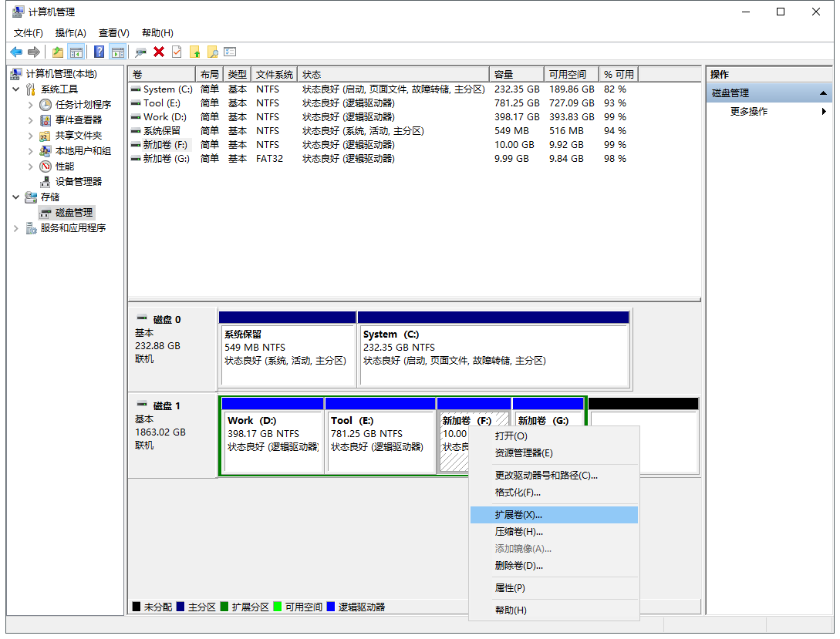Choose 扩展卷(X)... from the context menu

tap(518, 515)
